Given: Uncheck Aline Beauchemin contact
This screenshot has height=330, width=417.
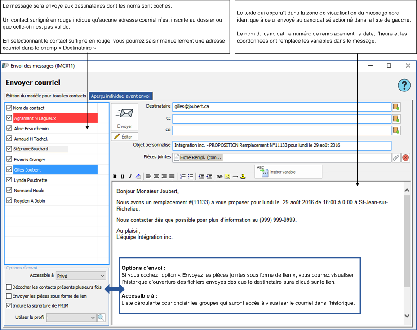Looking at the screenshot, I should (x=9, y=128).
